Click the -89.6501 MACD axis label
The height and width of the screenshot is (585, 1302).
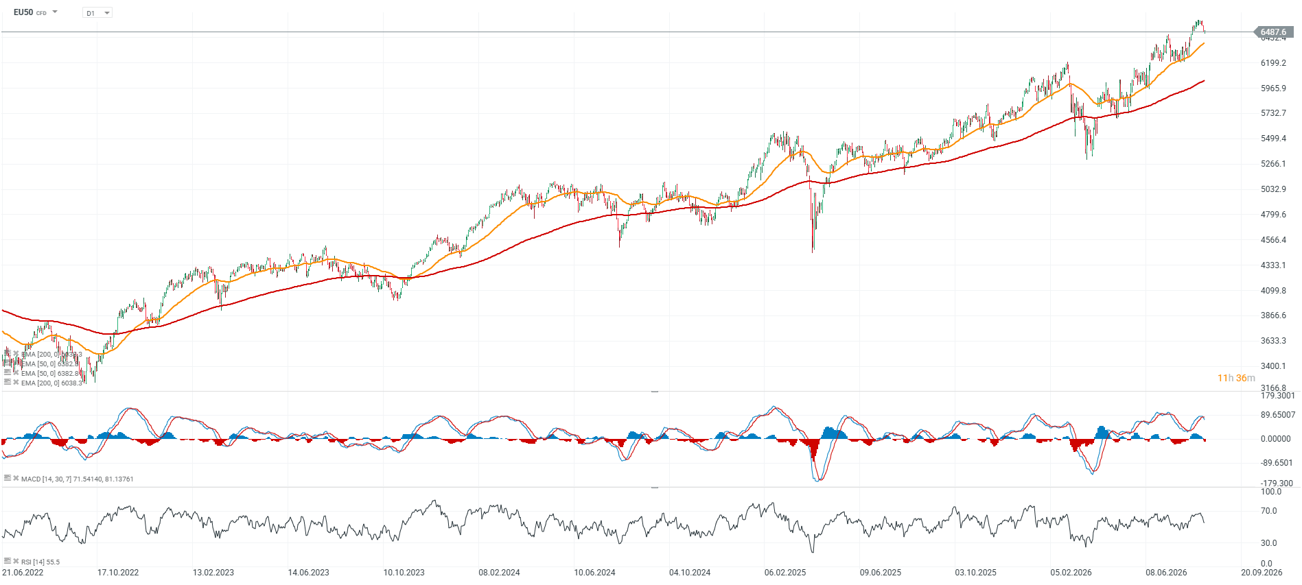(x=1277, y=463)
